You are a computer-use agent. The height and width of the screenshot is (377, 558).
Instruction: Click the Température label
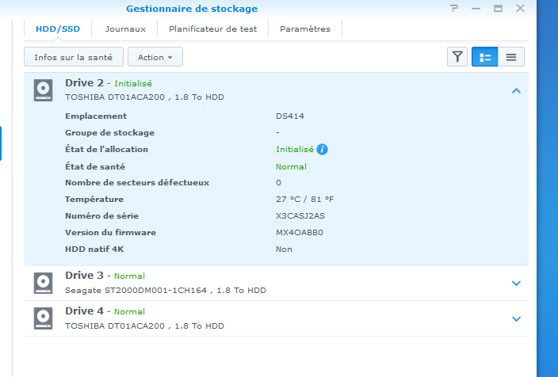[x=94, y=199]
